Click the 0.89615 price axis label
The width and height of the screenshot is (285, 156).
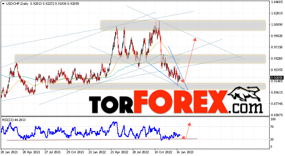[x=277, y=92]
